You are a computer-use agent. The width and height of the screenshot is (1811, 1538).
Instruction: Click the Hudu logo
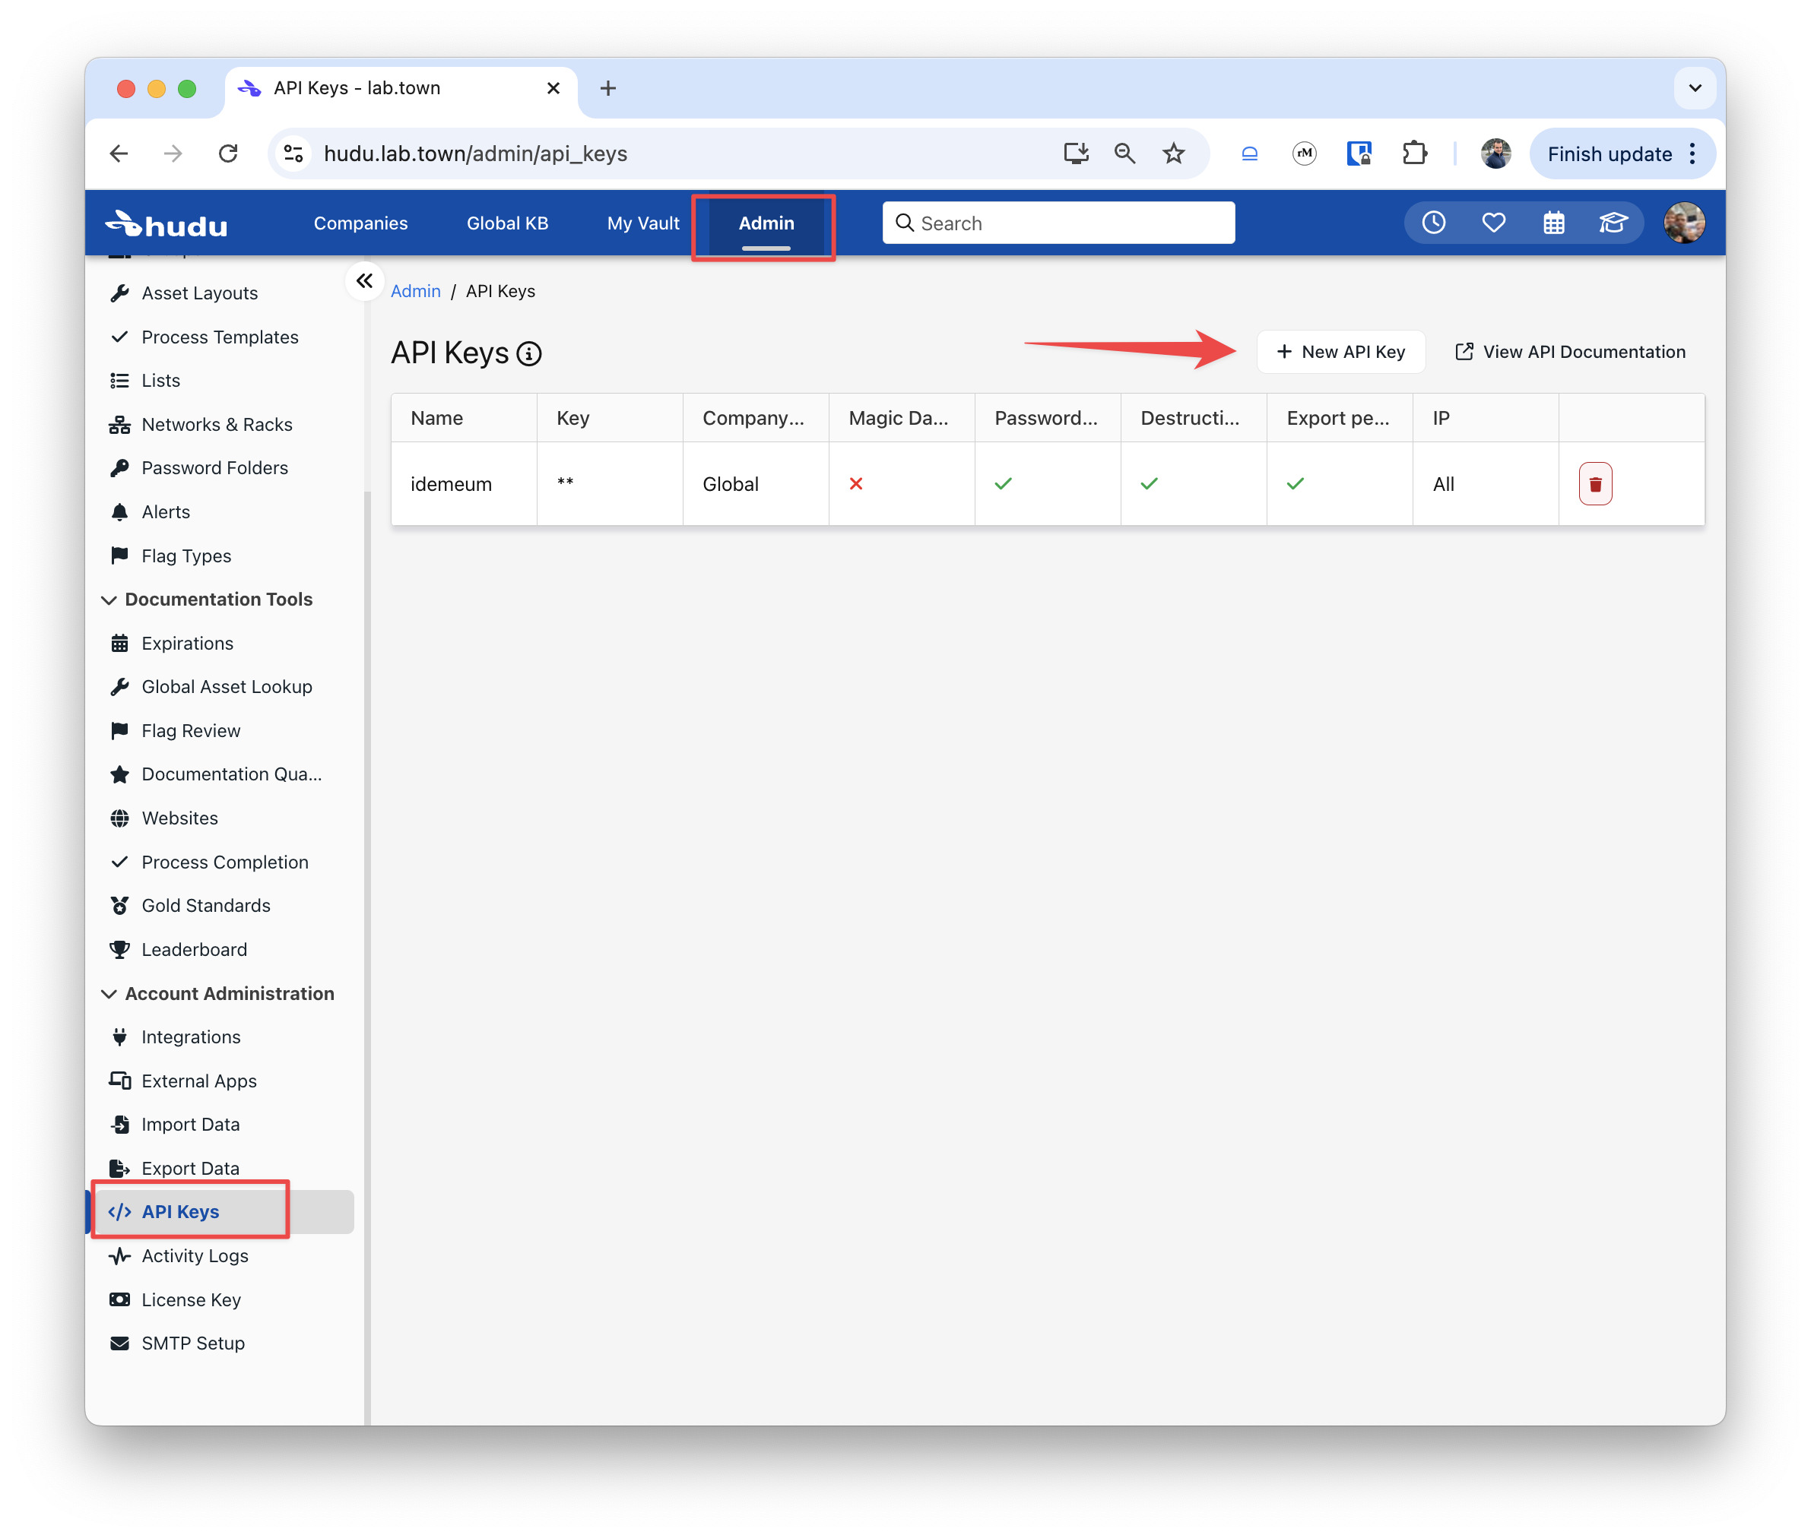(167, 224)
